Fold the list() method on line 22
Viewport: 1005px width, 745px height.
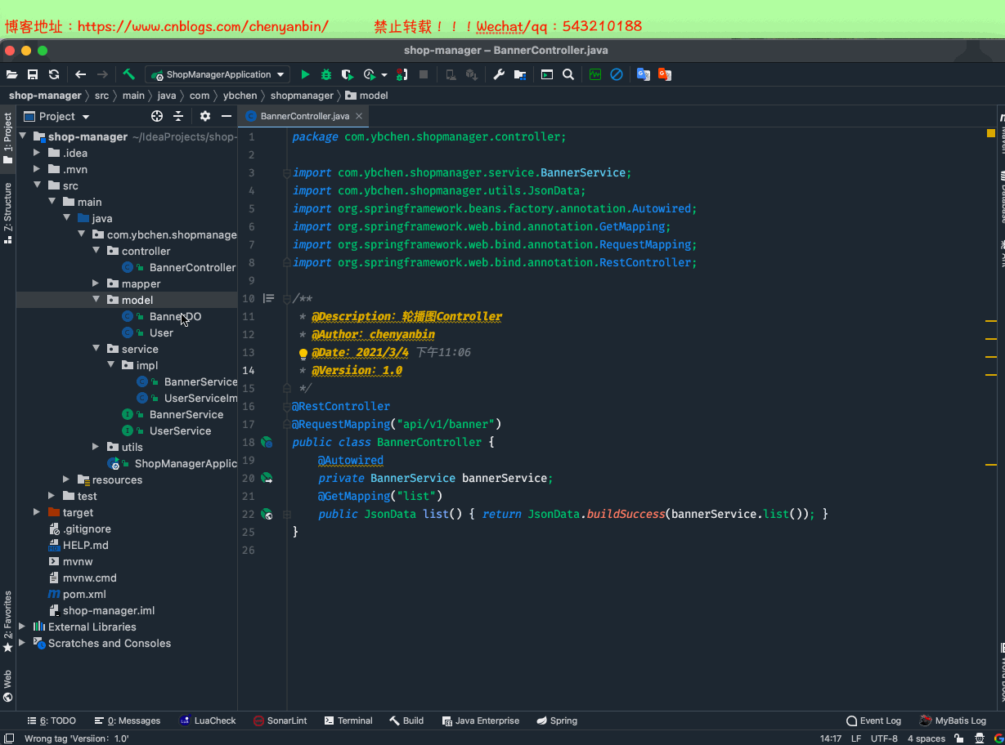coord(287,515)
